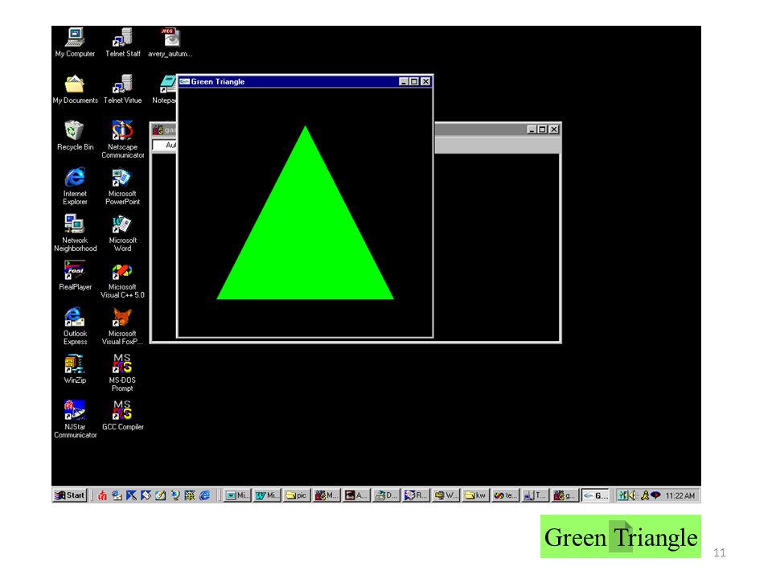Open the Outlook Express desktop icon

(75, 326)
